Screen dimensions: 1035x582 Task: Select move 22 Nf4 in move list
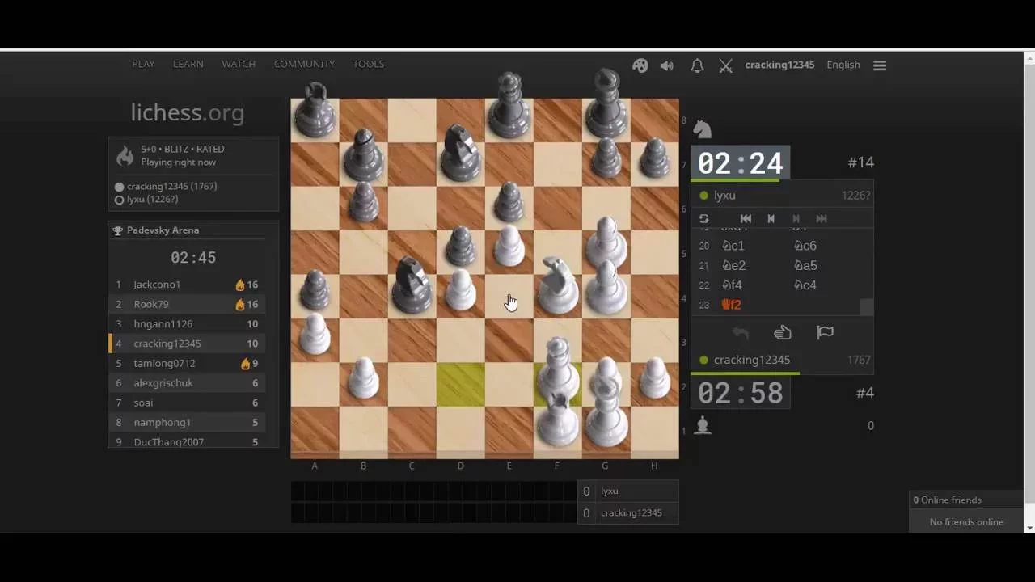(732, 285)
